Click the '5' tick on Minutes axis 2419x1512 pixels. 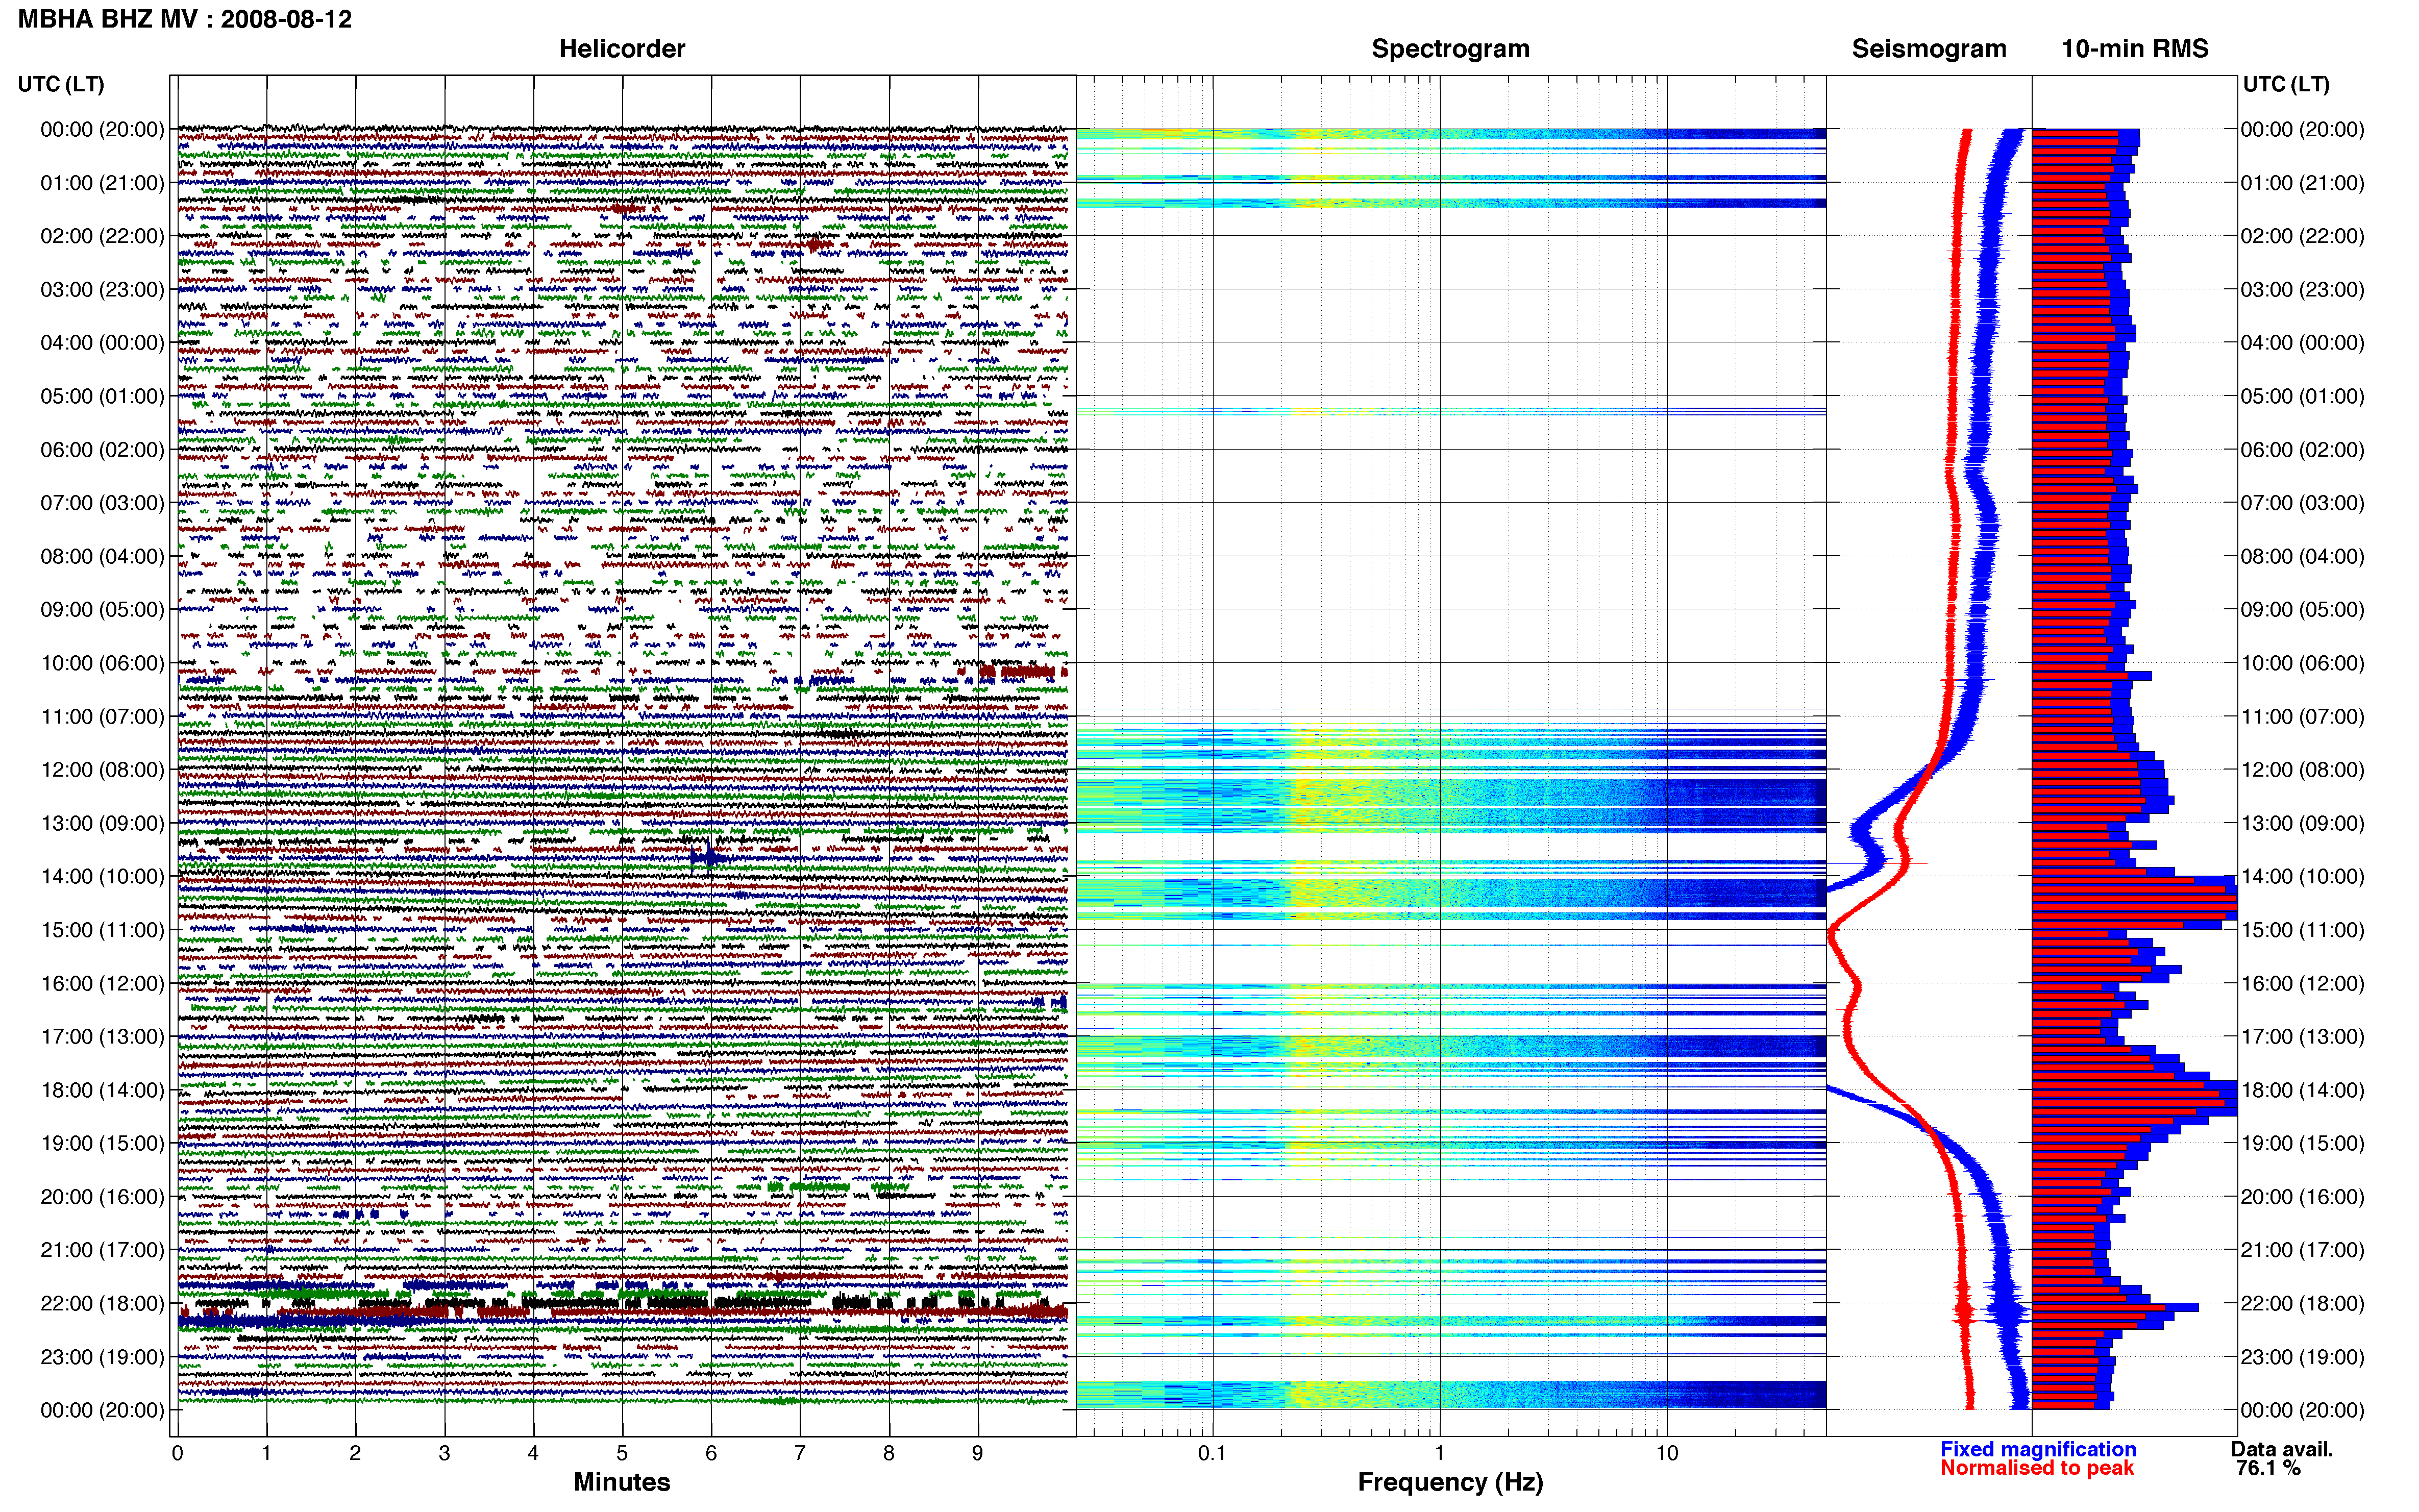point(622,1453)
